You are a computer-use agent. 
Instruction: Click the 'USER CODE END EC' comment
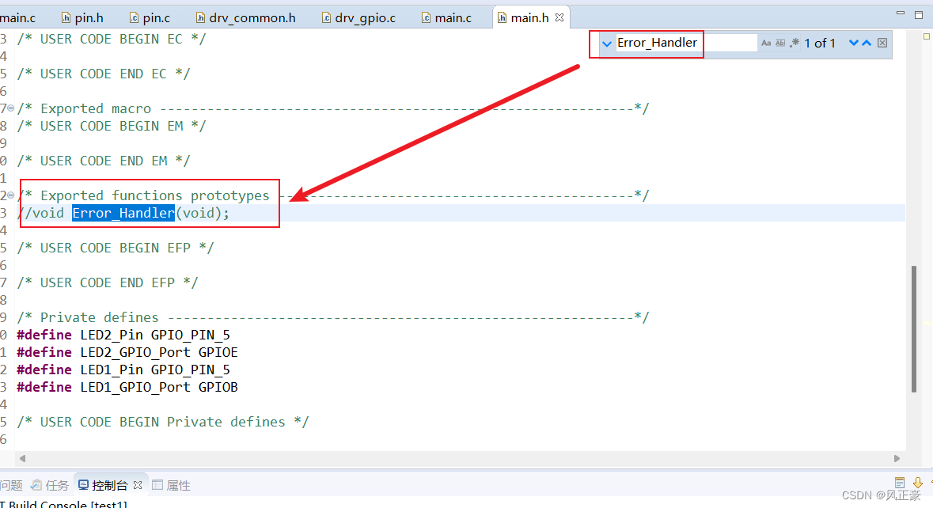click(x=104, y=74)
